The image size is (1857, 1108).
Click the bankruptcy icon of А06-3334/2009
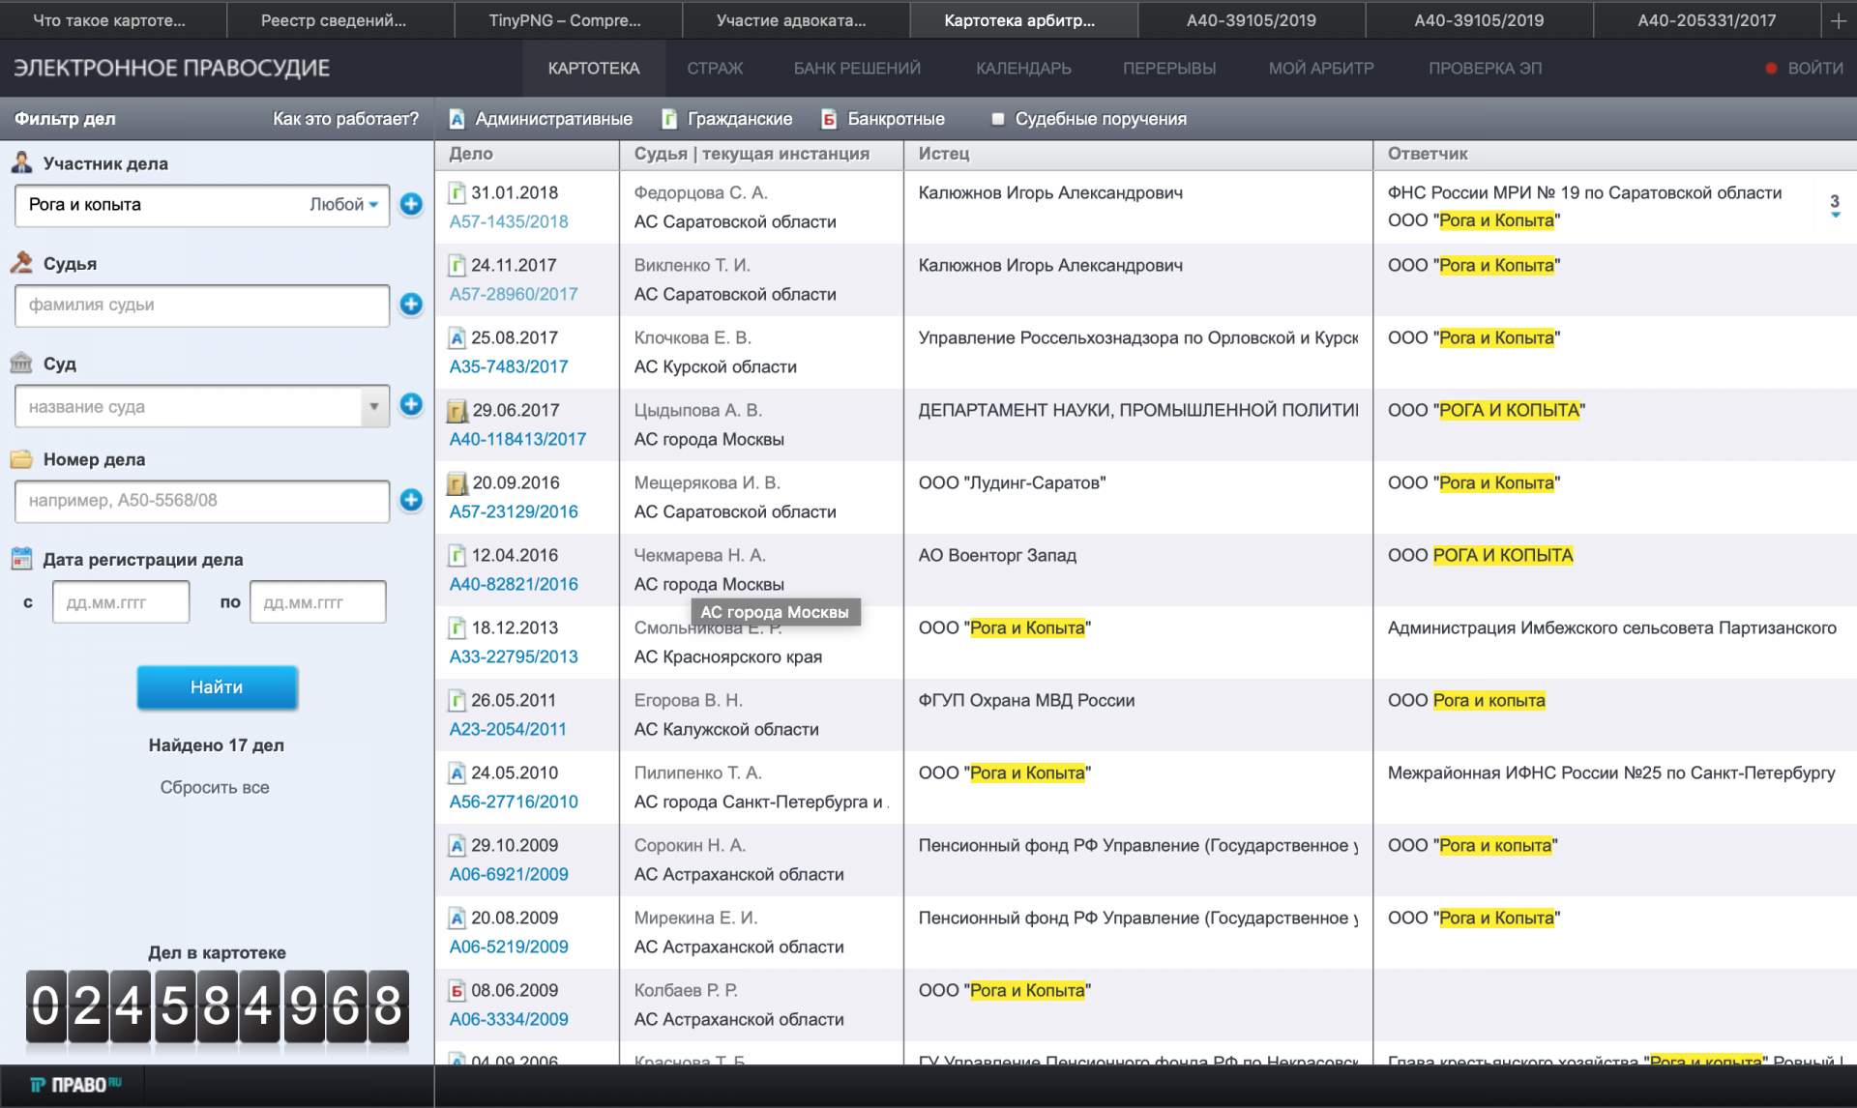[x=457, y=990]
